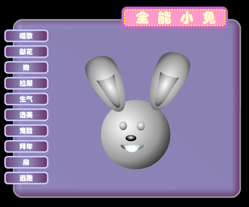Select the 献花 action button
This screenshot has height=207, width=249.
26,51
